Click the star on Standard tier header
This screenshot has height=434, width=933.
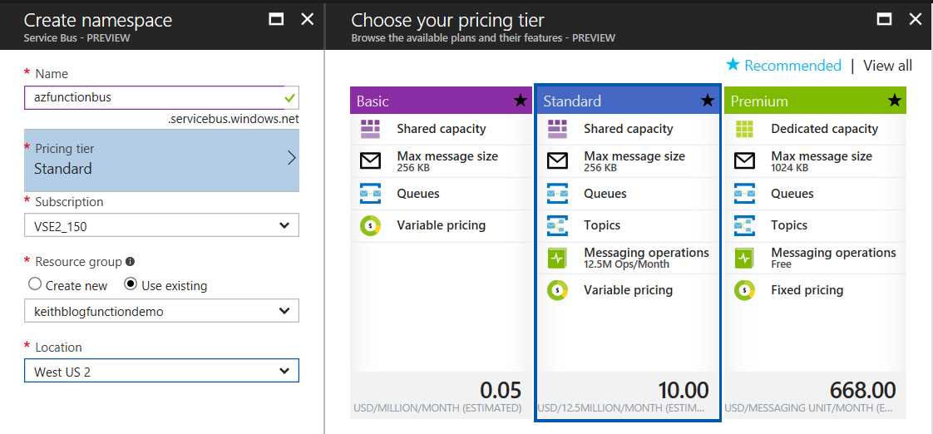[x=707, y=101]
